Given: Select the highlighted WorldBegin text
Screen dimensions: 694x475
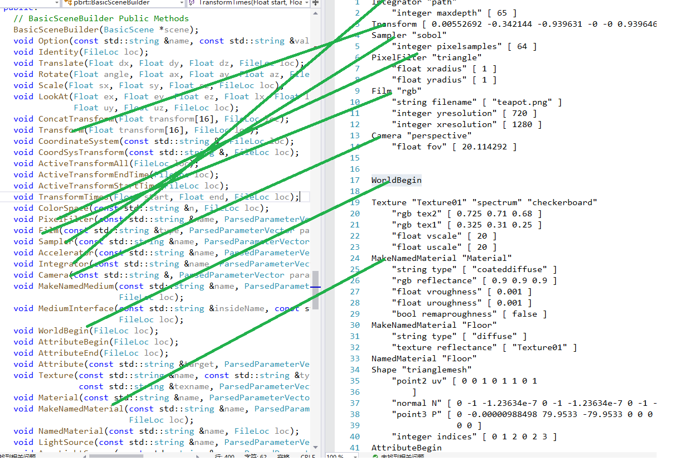Looking at the screenshot, I should (x=396, y=180).
